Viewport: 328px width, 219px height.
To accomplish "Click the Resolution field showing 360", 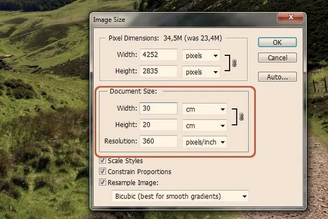I will pos(159,142).
